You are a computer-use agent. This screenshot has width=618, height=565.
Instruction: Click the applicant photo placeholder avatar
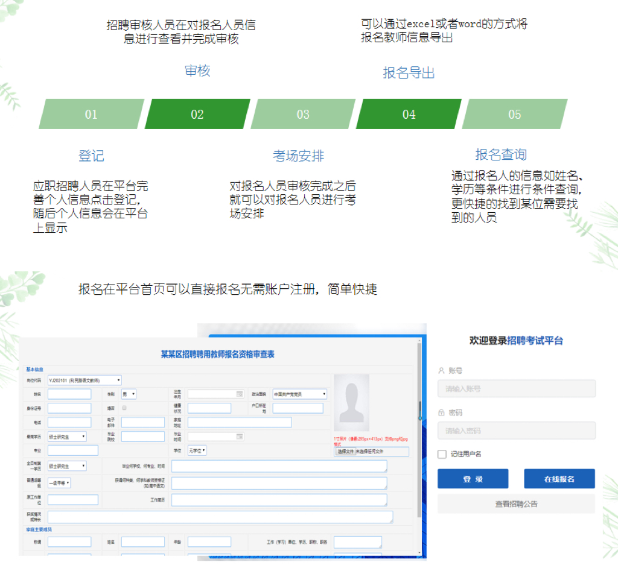351,402
